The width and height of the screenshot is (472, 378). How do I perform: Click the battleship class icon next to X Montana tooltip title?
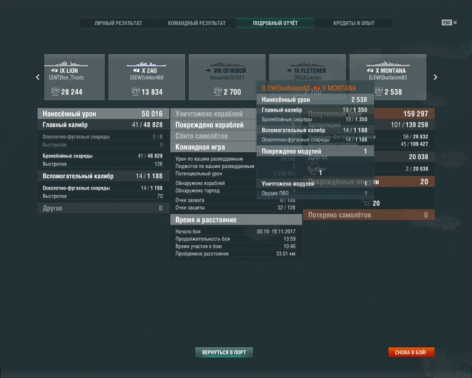click(317, 88)
